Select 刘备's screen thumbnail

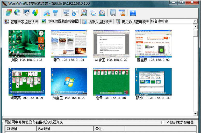(x=27, y=44)
